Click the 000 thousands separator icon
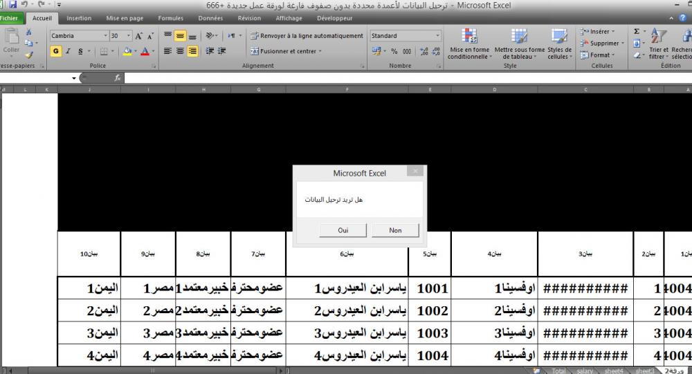 [407, 51]
